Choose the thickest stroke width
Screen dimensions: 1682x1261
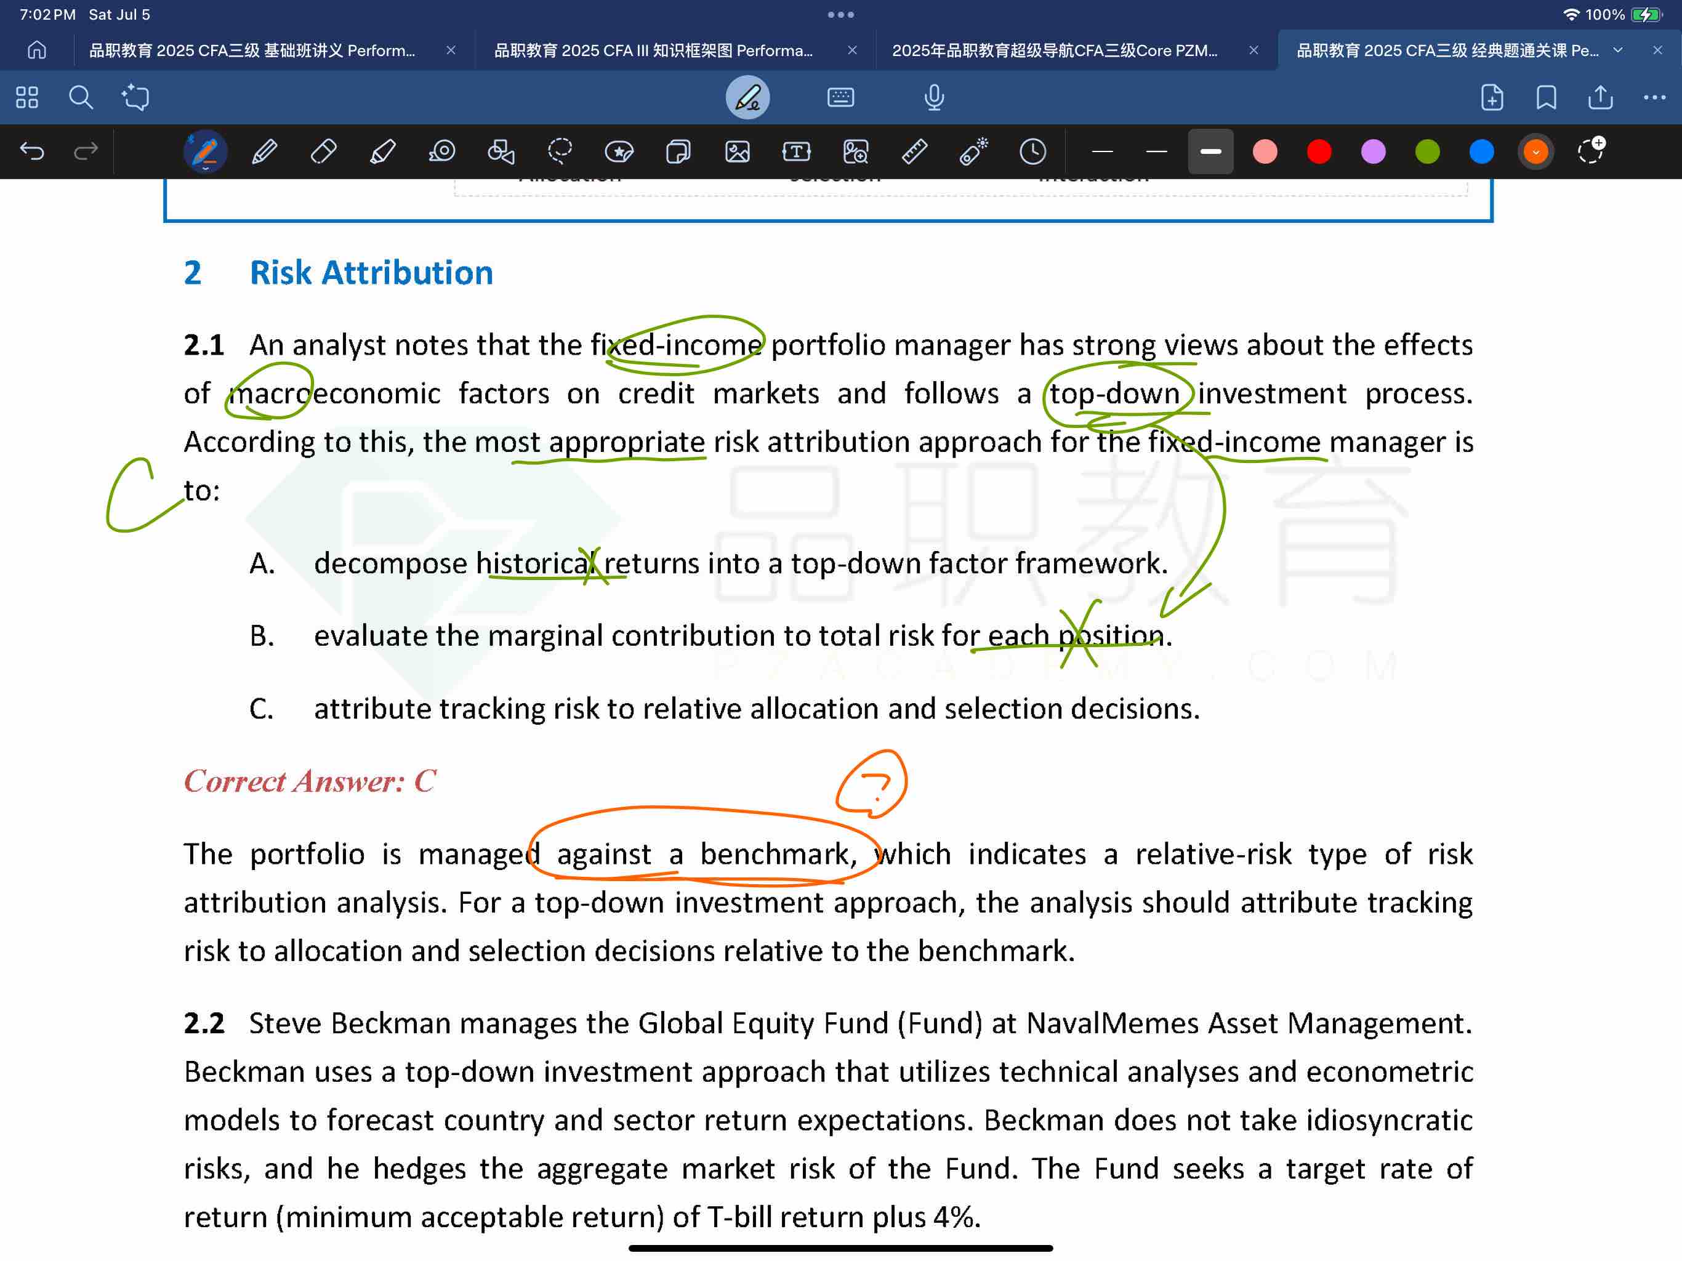coord(1210,151)
